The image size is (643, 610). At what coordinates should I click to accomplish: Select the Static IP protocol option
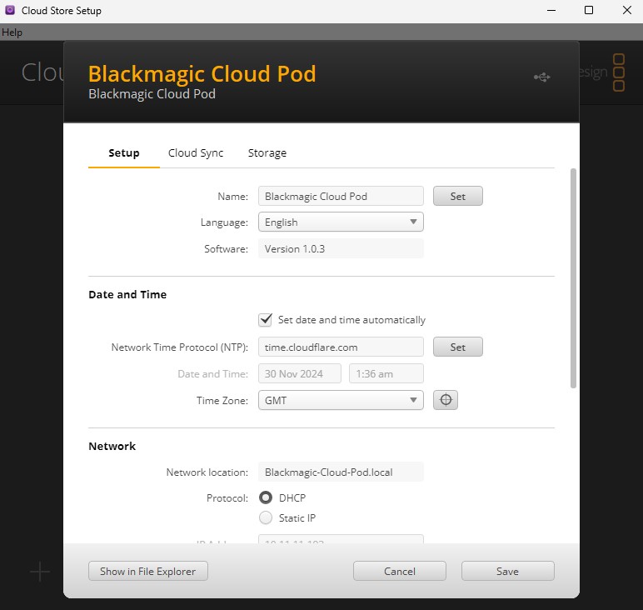tap(266, 518)
